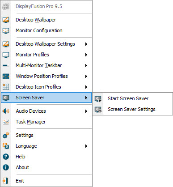The height and width of the screenshot is (187, 173).
Task: Select the Monitor Profiles text label
Action: (x=32, y=55)
